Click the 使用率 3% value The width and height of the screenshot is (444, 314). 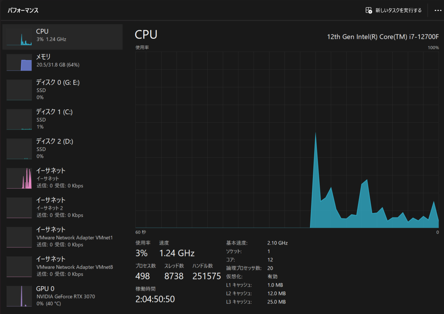[x=142, y=253]
